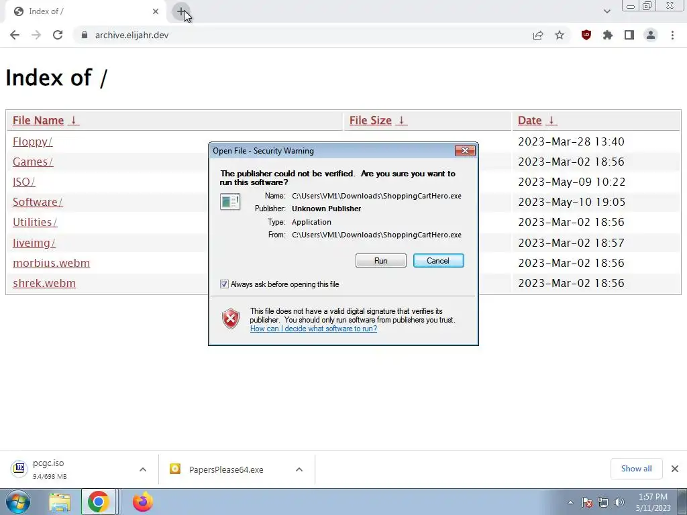Toggle the Chrome side panel
Viewport: 687px width, 515px height.
(629, 35)
